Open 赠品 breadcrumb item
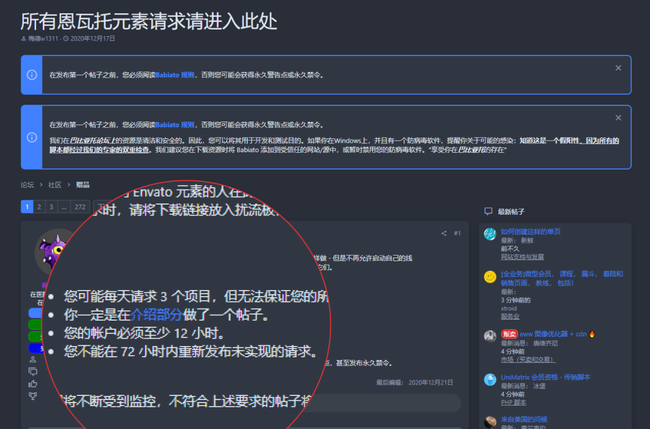The width and height of the screenshot is (650, 429). coord(82,185)
